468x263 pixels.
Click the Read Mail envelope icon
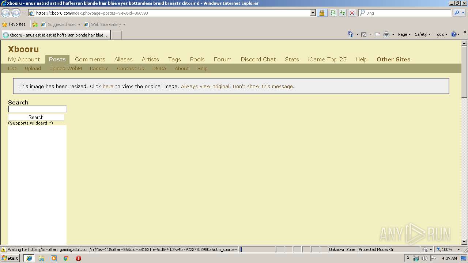coord(378,34)
